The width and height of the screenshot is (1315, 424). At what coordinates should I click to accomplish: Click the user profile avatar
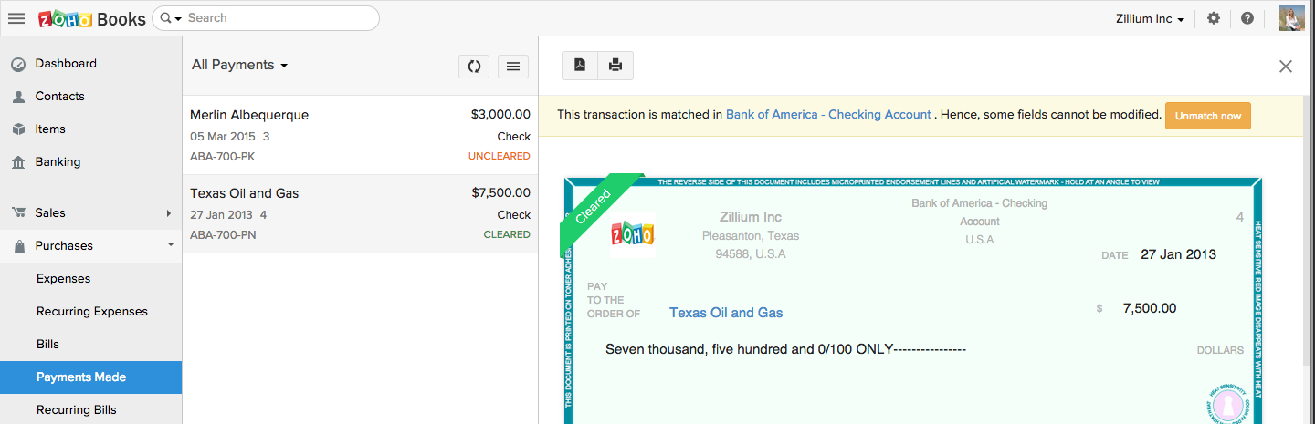click(1291, 18)
